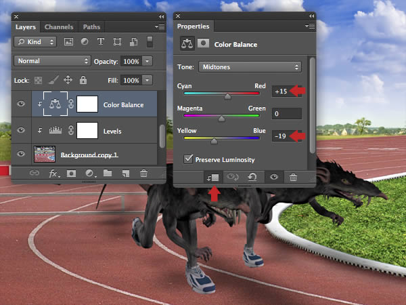Lock all padlock icon

[83, 80]
